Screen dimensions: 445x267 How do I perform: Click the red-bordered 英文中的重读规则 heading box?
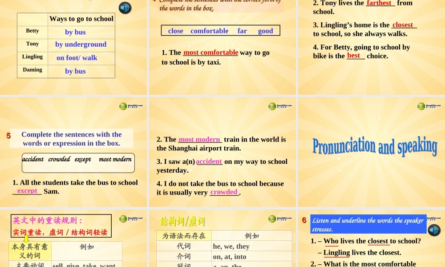[x=61, y=226]
